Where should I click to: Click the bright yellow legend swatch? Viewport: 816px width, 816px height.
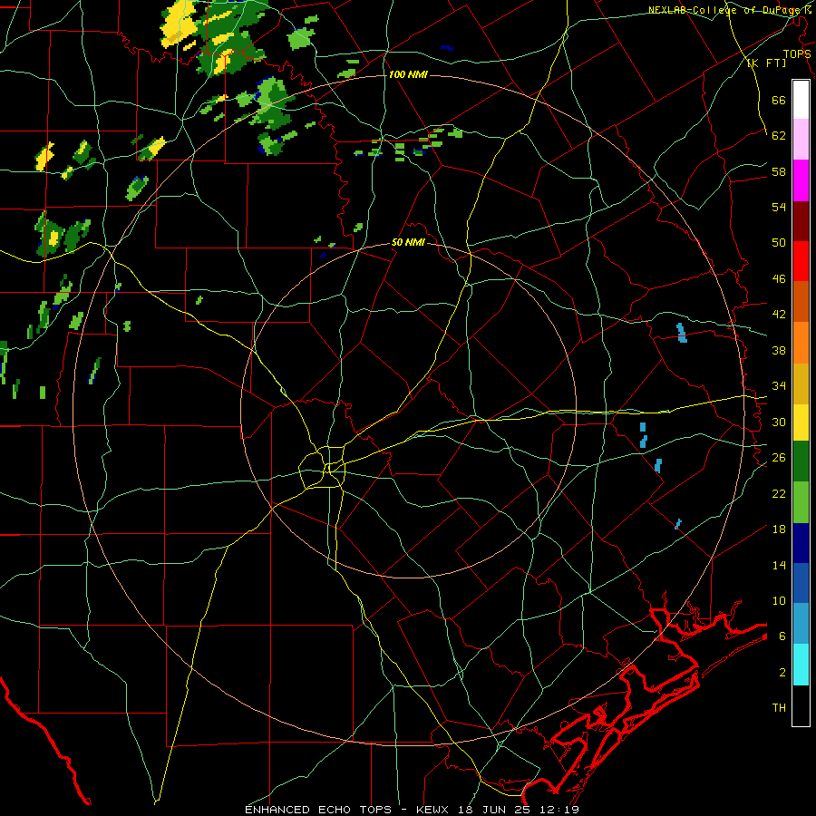[x=801, y=422]
